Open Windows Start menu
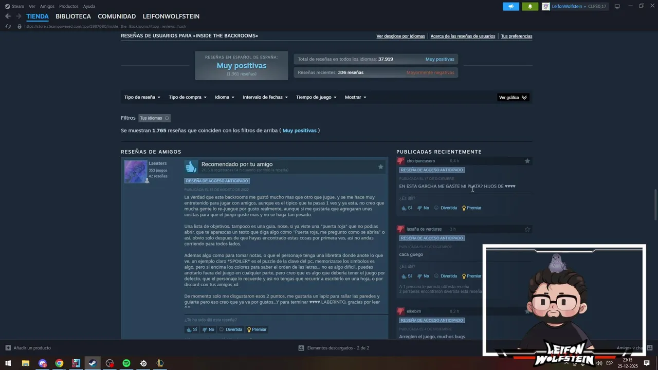 8,363
